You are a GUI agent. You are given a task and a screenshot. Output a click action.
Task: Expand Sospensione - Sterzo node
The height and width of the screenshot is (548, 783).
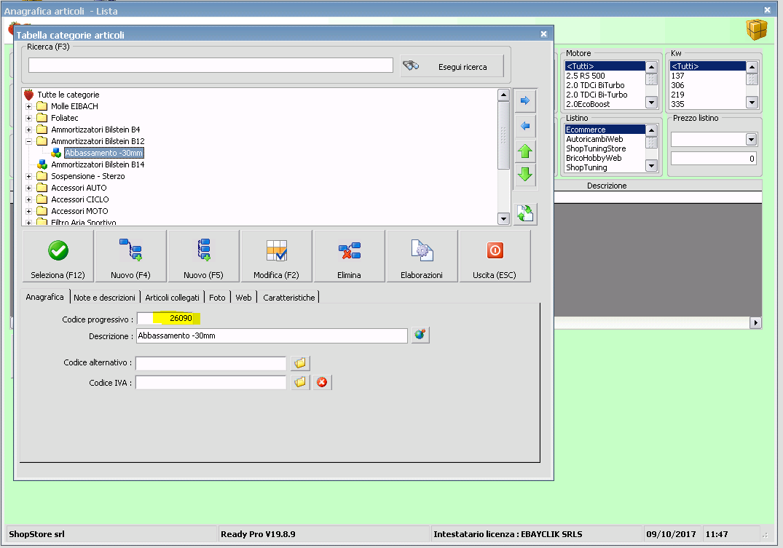tap(29, 176)
